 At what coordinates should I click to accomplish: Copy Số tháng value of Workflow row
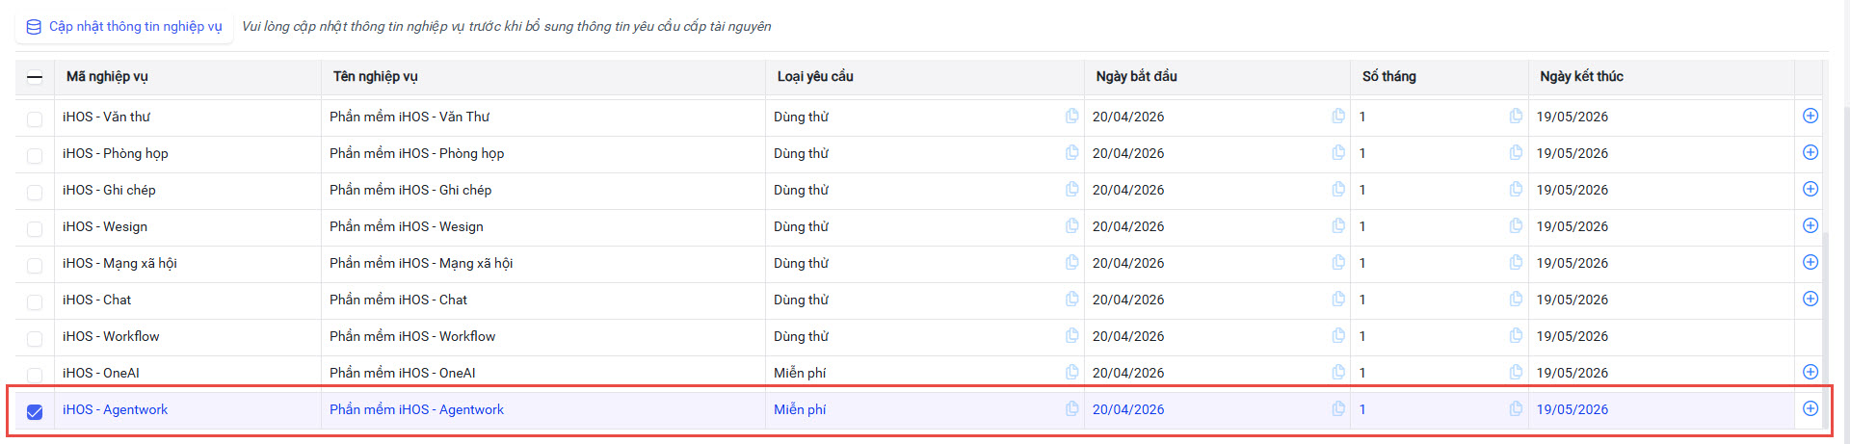[x=1516, y=335]
